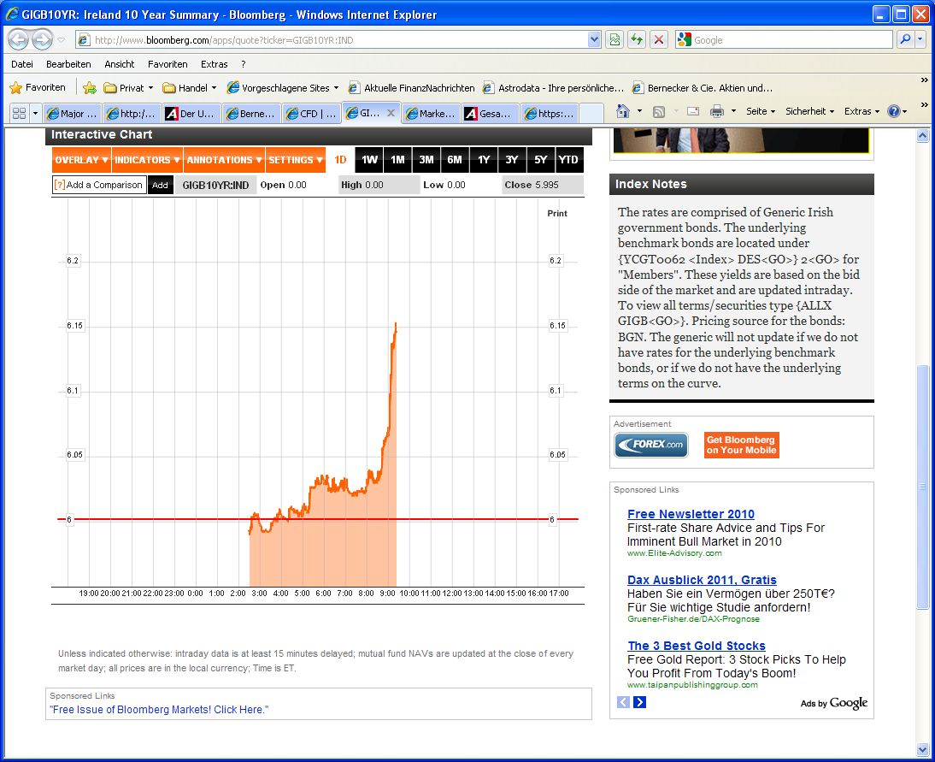
Task: Open the Print dropdown arrow
Action: tap(733, 111)
